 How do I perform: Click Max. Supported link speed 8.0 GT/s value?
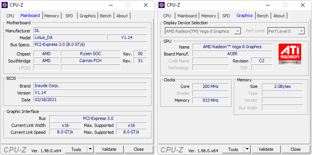(132, 132)
